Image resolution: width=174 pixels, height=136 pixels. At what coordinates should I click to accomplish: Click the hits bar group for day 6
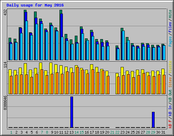pos(36,36)
